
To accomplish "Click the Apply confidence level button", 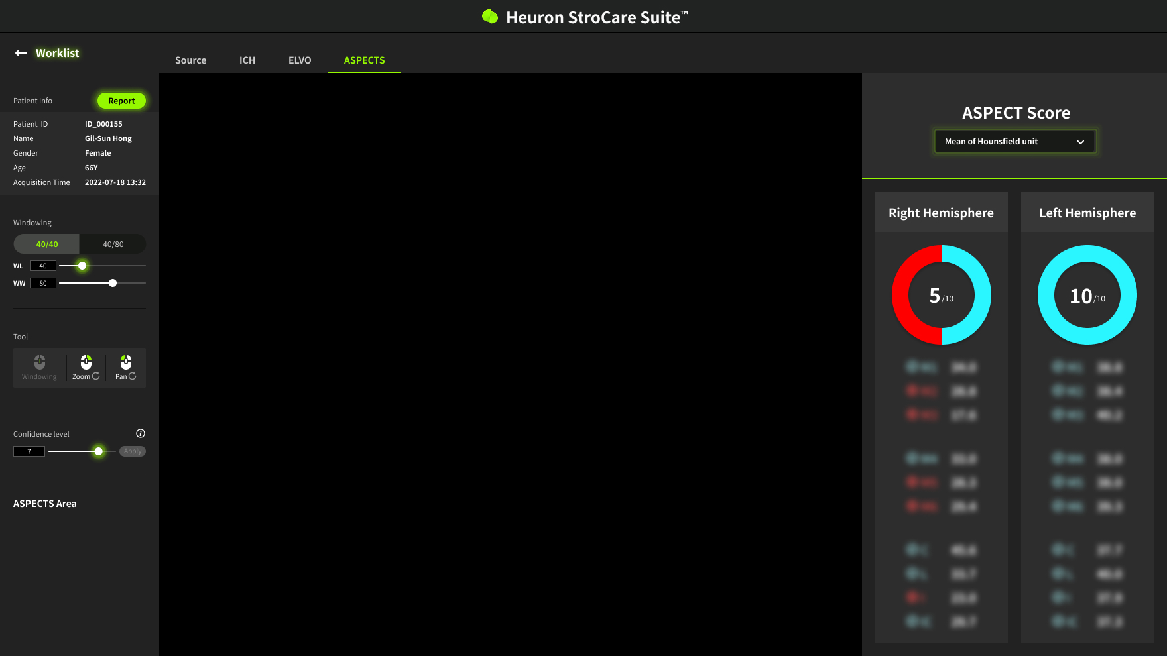I will pos(133,451).
